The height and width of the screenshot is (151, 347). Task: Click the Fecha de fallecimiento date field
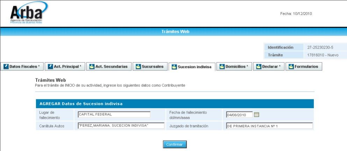239,115
